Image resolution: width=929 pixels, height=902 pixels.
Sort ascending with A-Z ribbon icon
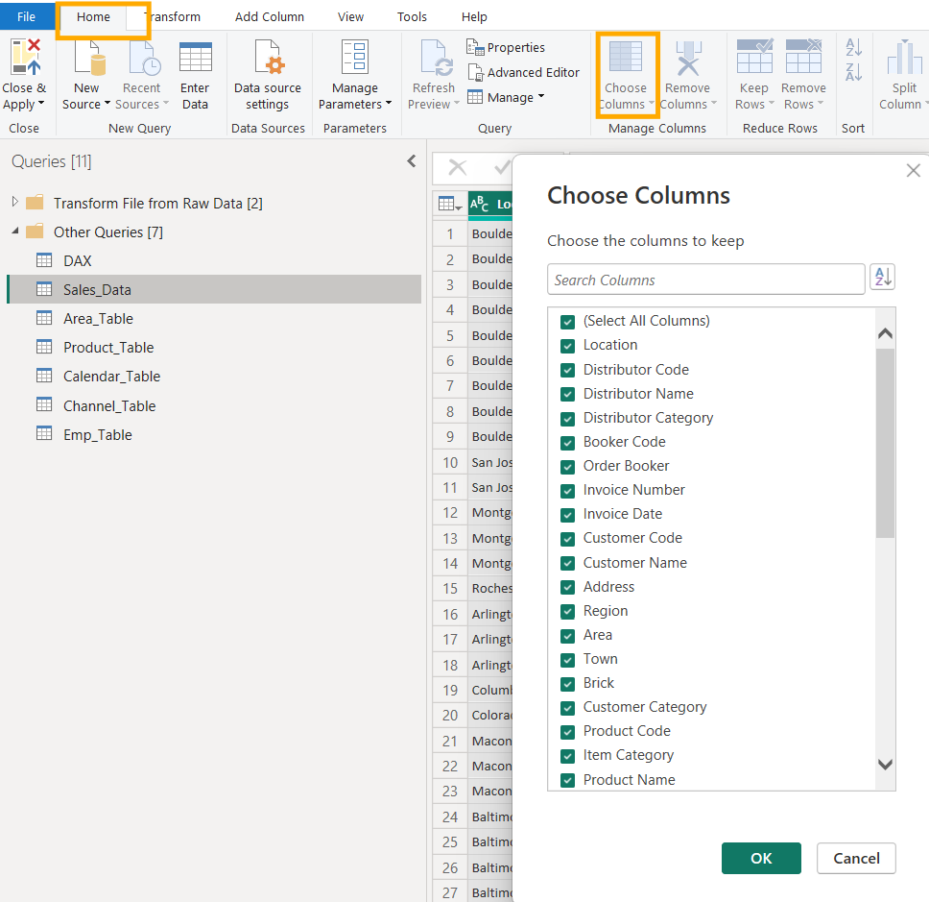854,47
